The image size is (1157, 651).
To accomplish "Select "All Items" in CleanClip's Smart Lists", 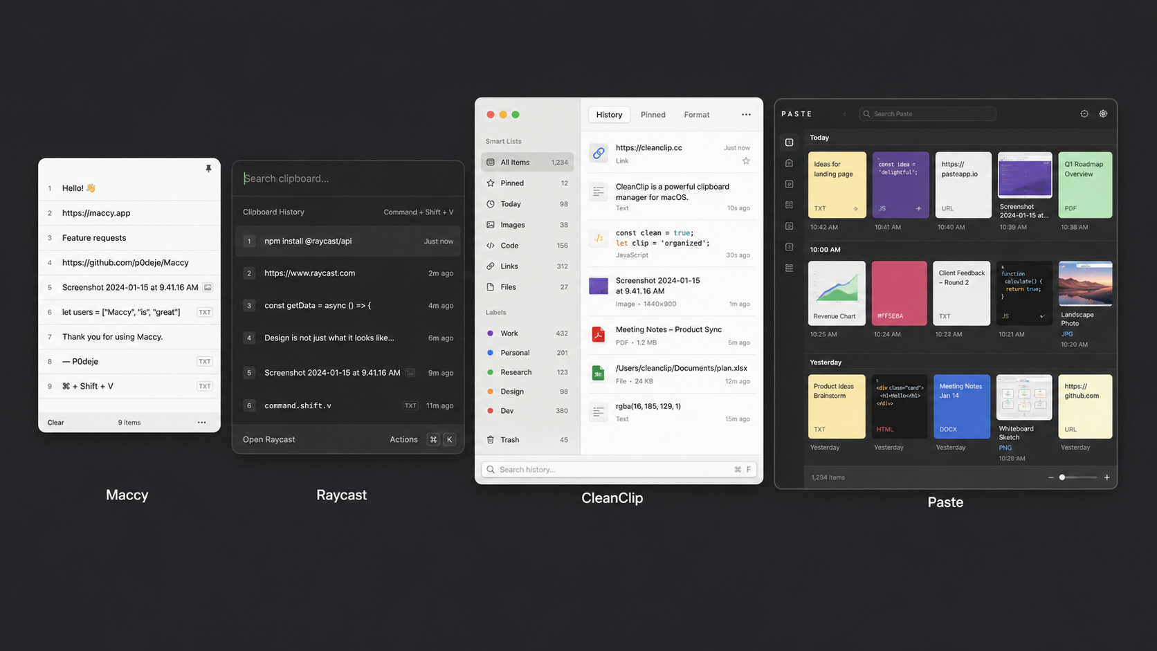I will coord(527,162).
